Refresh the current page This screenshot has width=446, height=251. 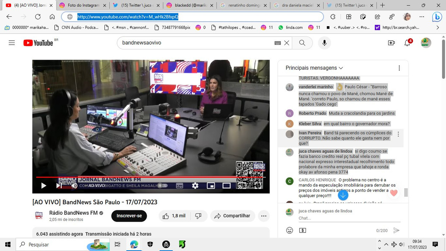(38, 17)
